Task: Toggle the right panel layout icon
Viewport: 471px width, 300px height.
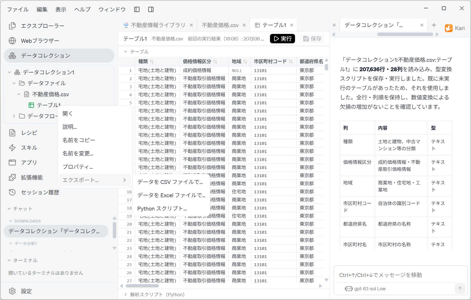Action: pos(151,9)
